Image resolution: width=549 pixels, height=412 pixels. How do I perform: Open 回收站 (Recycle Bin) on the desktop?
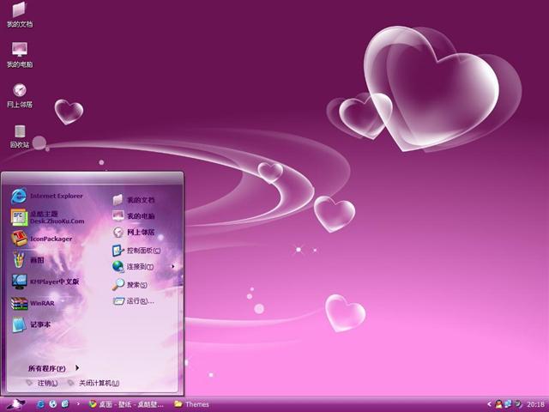(x=20, y=136)
